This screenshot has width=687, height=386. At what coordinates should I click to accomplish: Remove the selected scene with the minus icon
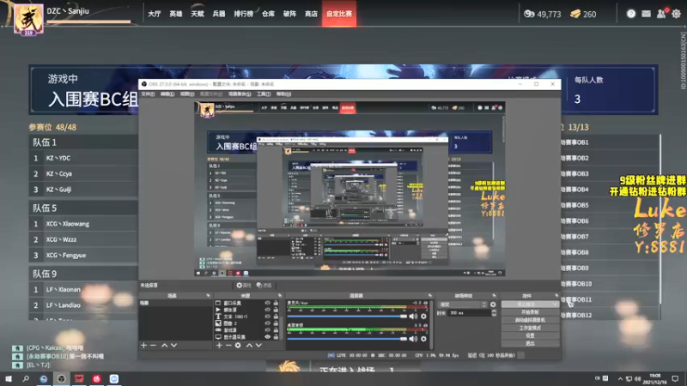point(153,346)
